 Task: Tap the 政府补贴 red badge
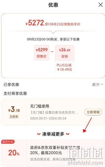click(x=8, y=142)
